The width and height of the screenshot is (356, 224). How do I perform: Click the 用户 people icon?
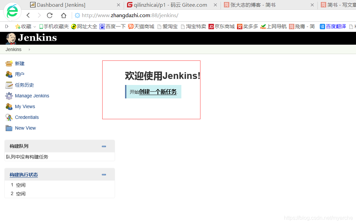(9, 74)
